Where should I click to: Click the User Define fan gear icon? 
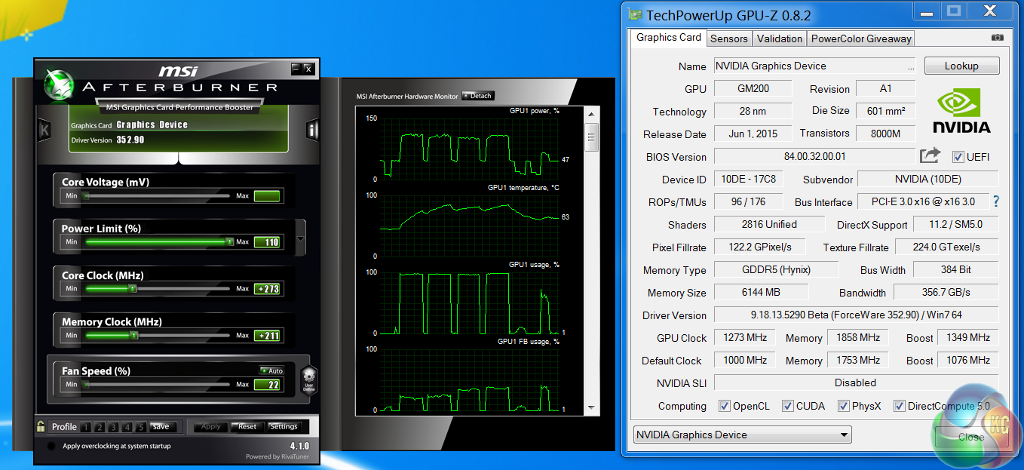click(x=308, y=379)
